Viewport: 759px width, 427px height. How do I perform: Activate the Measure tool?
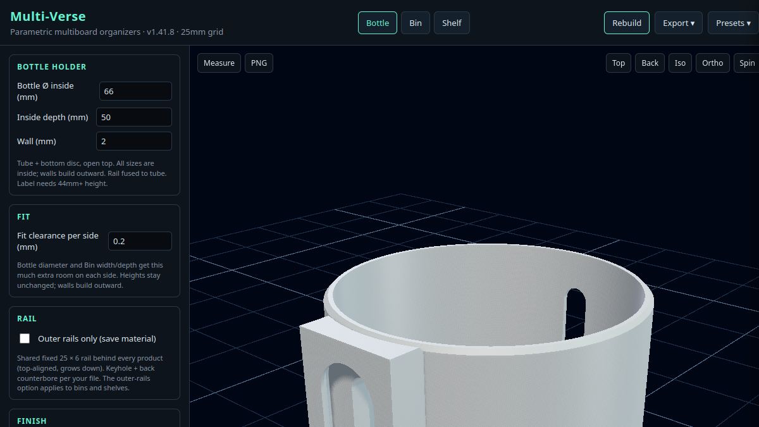(x=219, y=63)
